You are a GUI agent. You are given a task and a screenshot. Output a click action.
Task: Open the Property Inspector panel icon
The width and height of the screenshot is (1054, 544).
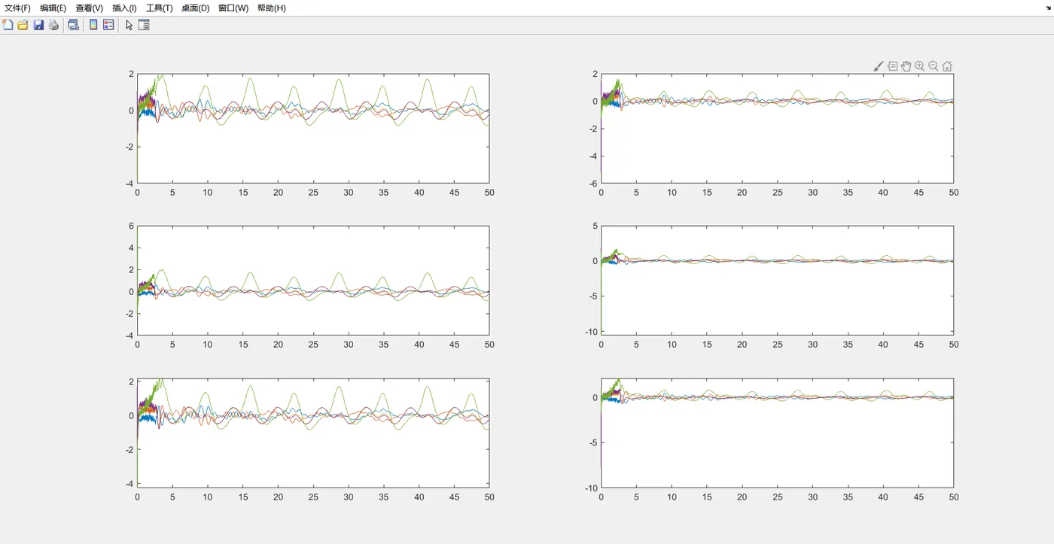point(144,25)
